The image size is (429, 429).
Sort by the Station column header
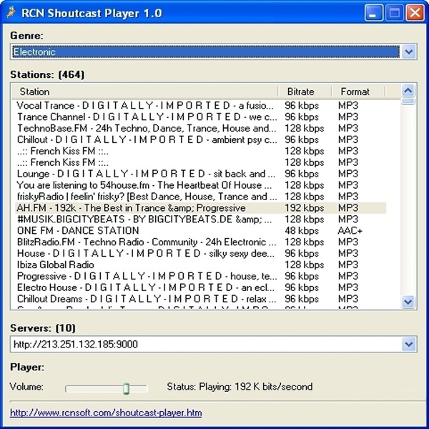145,92
